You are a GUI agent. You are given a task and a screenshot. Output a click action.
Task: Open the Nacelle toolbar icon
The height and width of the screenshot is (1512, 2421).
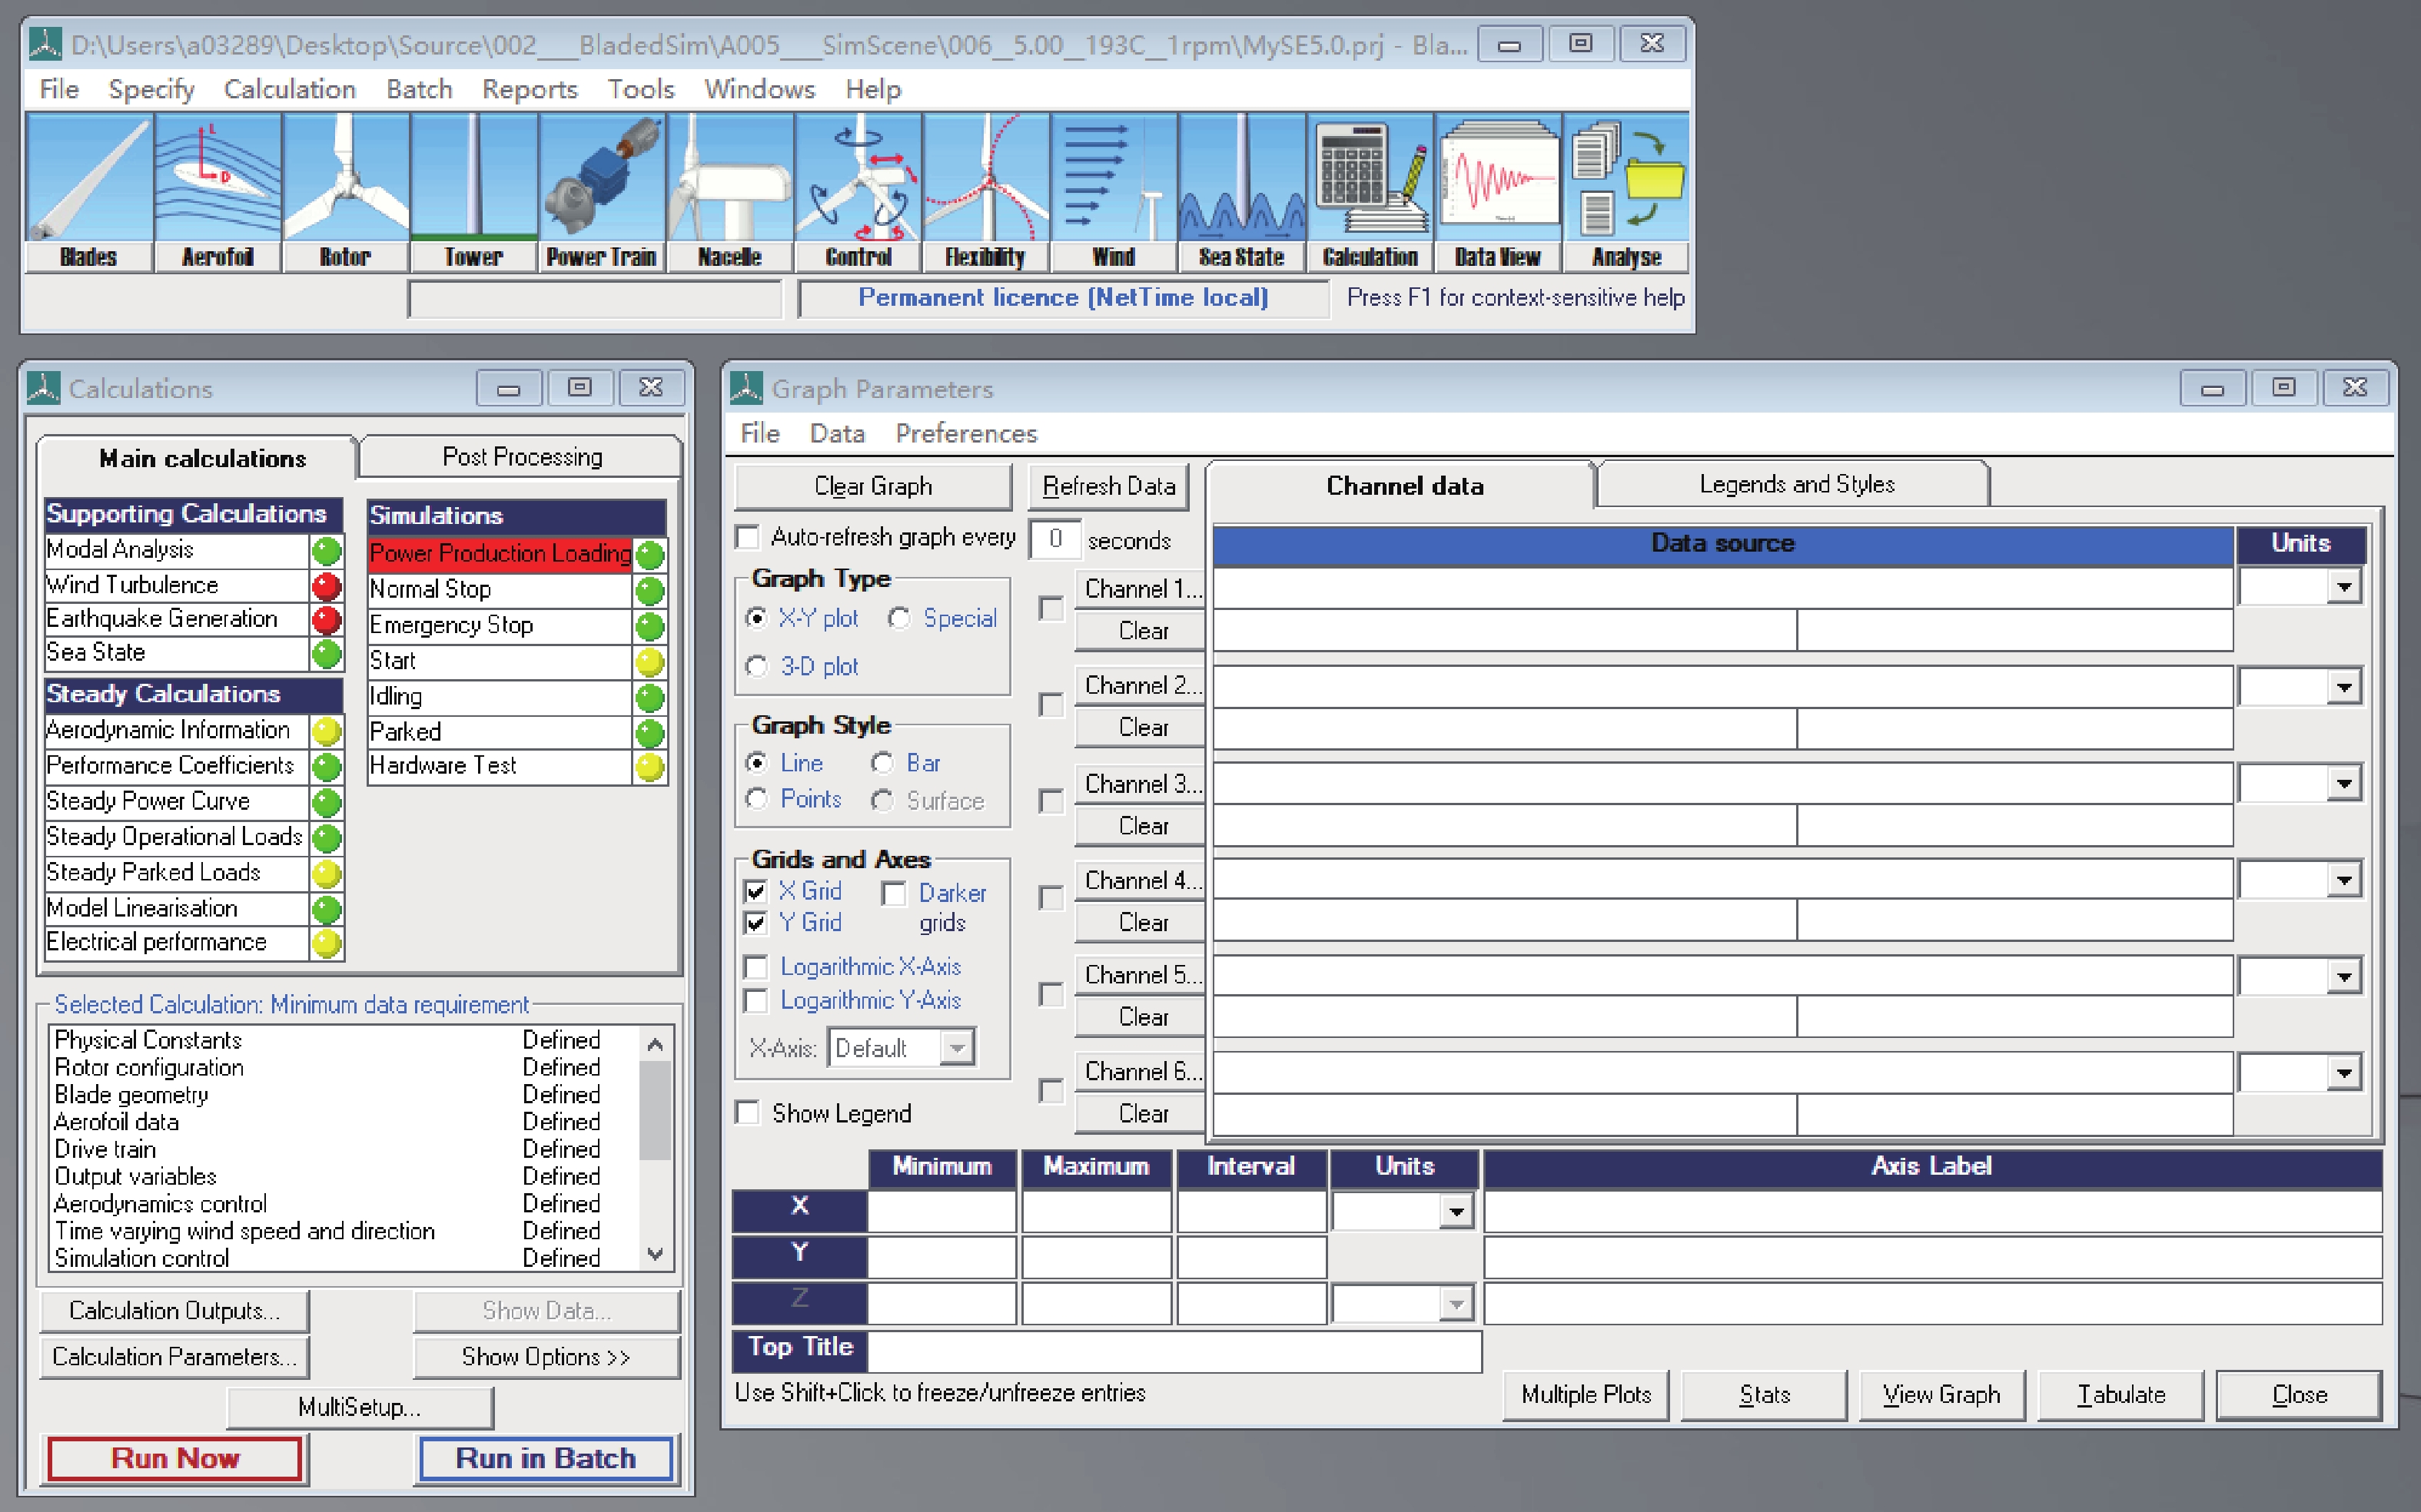(729, 192)
